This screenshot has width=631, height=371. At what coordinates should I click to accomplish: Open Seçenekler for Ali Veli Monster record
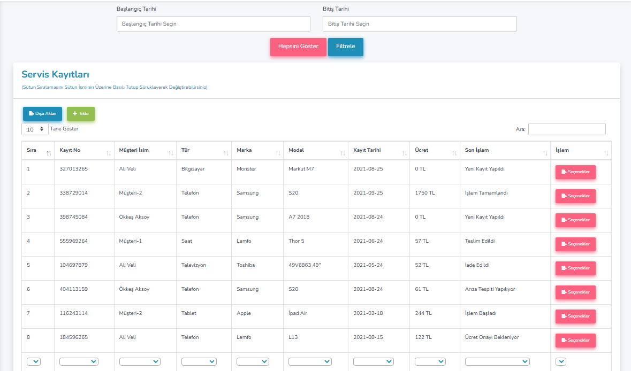(575, 172)
